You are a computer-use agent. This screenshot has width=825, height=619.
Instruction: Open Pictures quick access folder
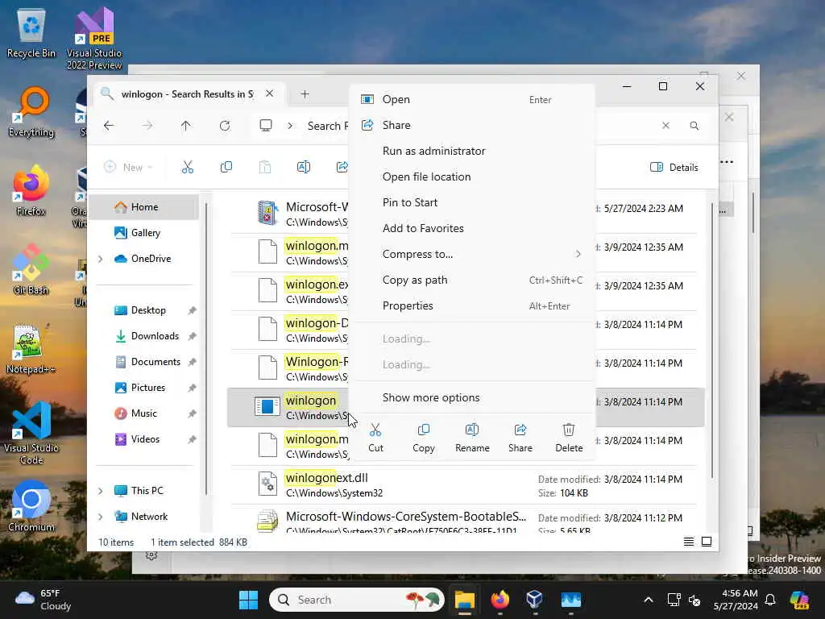click(148, 388)
